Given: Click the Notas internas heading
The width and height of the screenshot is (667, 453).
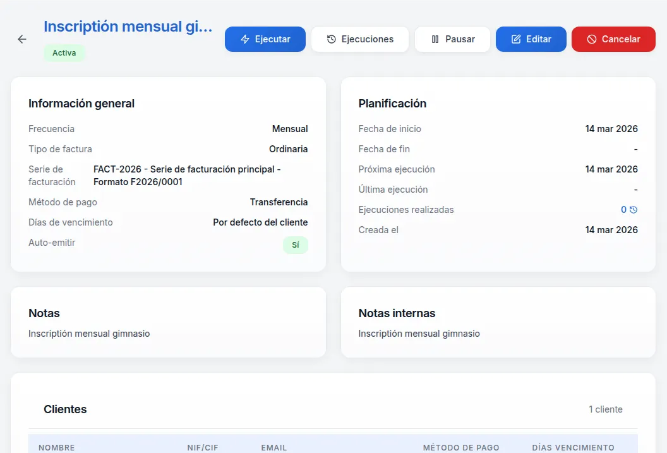Looking at the screenshot, I should 397,313.
